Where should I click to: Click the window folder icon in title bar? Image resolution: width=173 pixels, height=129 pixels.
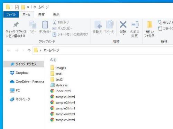click(8, 7)
